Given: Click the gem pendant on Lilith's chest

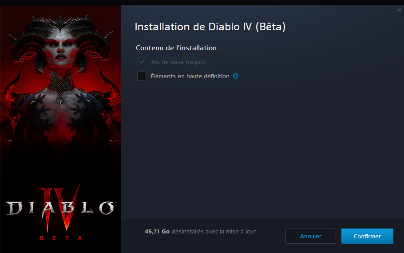Looking at the screenshot, I should (x=60, y=101).
